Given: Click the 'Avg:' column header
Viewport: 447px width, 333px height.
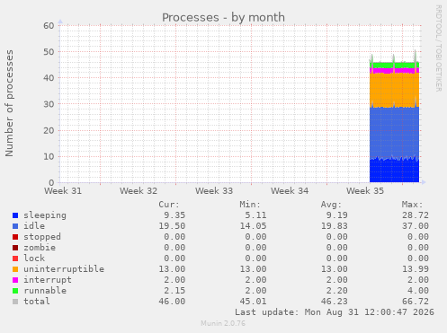Looking at the screenshot, I should pos(331,205).
